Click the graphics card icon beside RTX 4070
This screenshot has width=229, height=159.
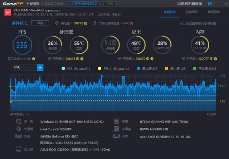(19, 136)
